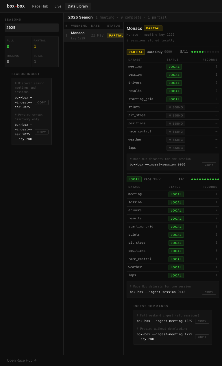Click the Core Only session title
This screenshot has height=366, width=222.
[154, 52]
